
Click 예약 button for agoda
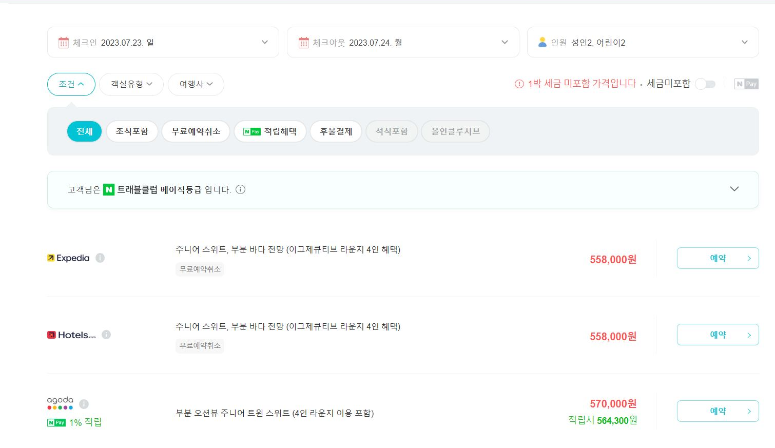pyautogui.click(x=718, y=411)
